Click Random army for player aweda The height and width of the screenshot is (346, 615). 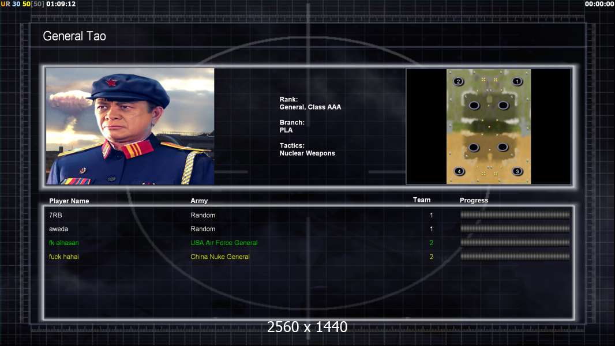pyautogui.click(x=202, y=229)
